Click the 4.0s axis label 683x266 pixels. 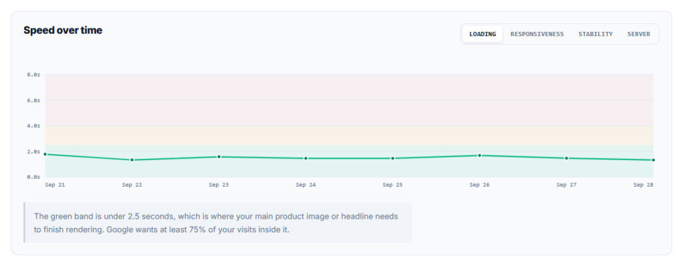coord(33,126)
